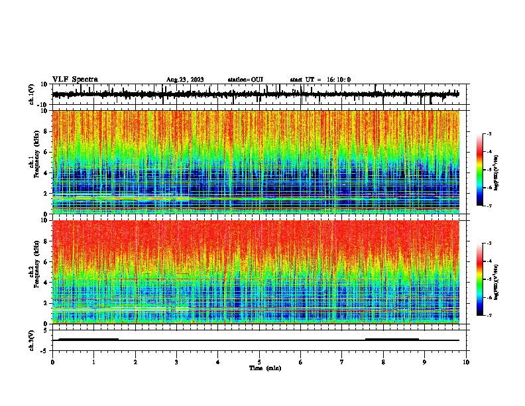This screenshot has width=525, height=406.
Task: Click the time axis tick label "6"
Action: click(301, 362)
